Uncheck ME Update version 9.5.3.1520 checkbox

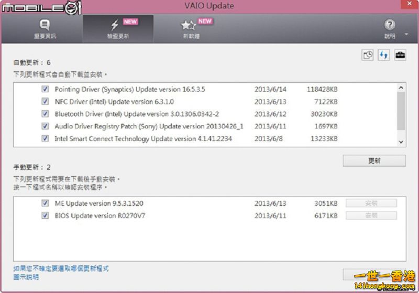45,203
